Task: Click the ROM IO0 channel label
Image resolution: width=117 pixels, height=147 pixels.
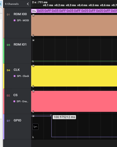Action: pyautogui.click(x=20, y=14)
